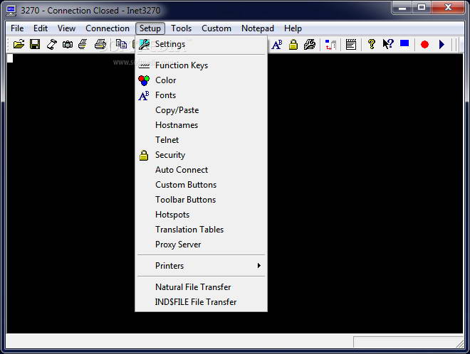
Task: Open the Custom menu
Action: tap(216, 28)
